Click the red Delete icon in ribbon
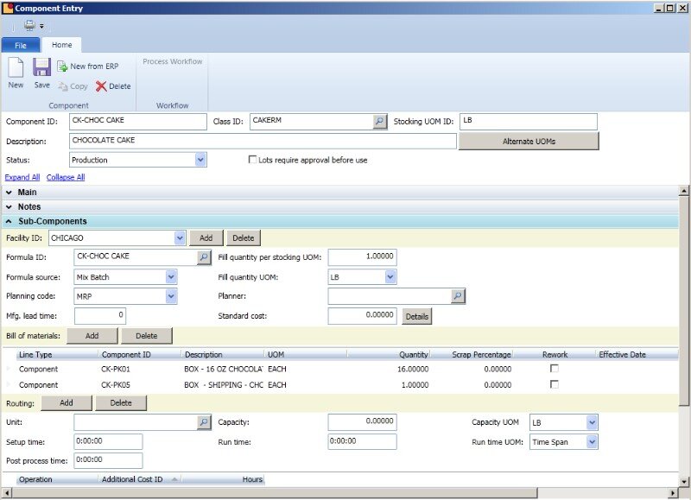The height and width of the screenshot is (500, 691). point(102,86)
